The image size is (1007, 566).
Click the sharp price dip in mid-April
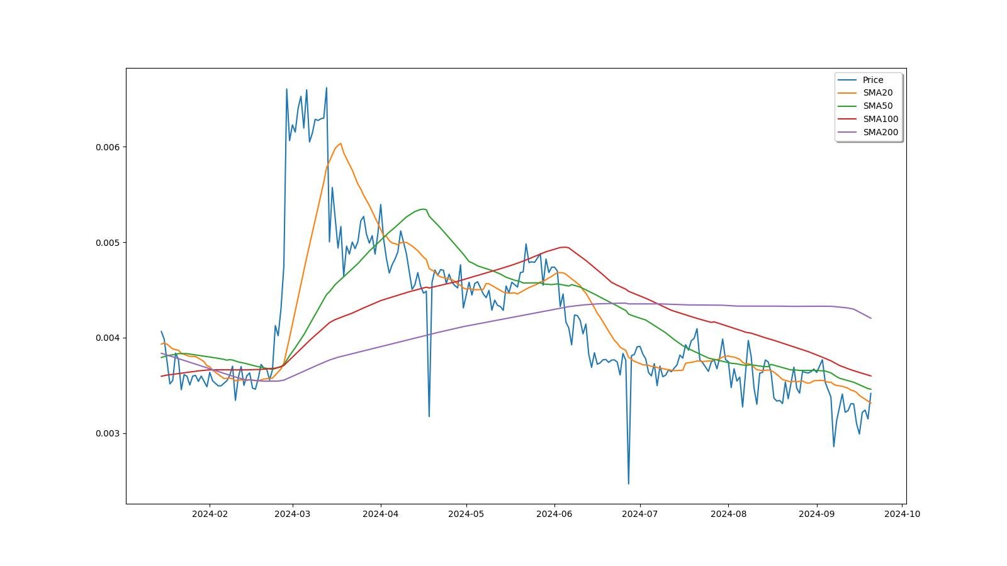[x=429, y=416]
